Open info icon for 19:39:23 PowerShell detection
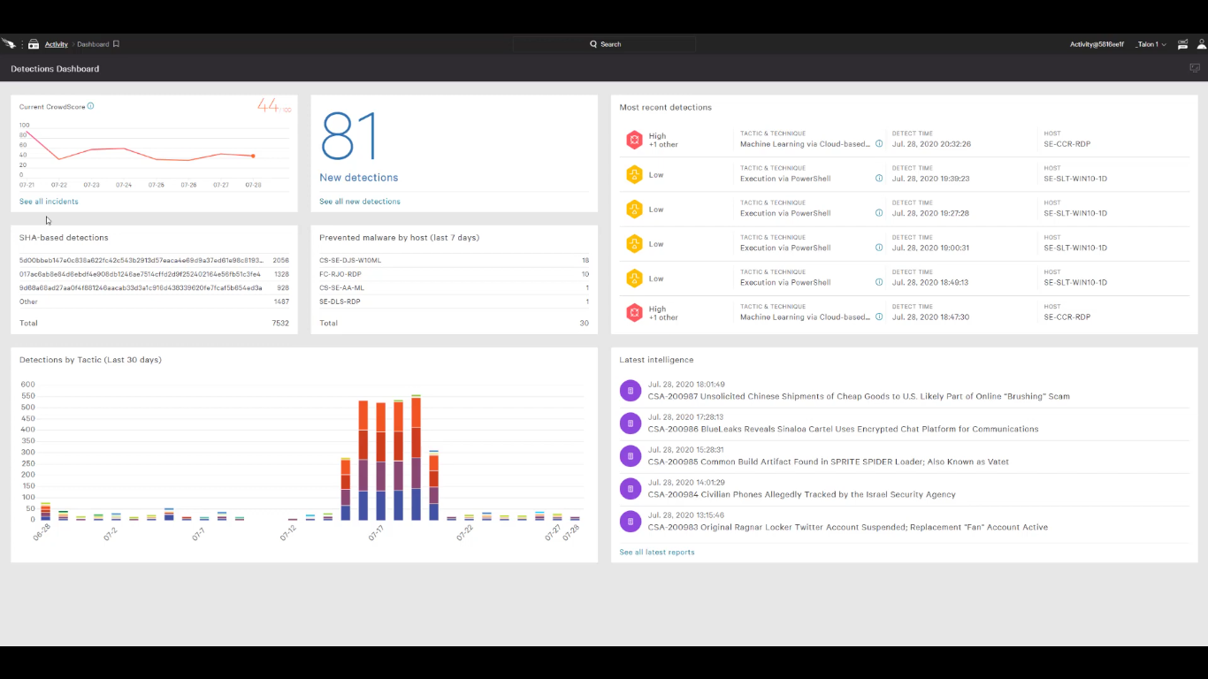This screenshot has width=1208, height=679. coord(879,179)
